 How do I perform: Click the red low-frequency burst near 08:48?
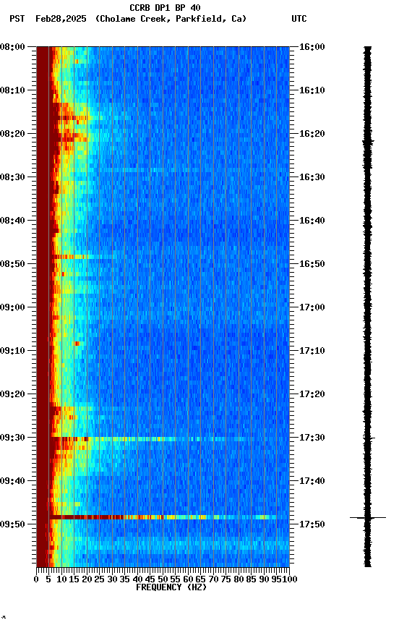[69, 257]
